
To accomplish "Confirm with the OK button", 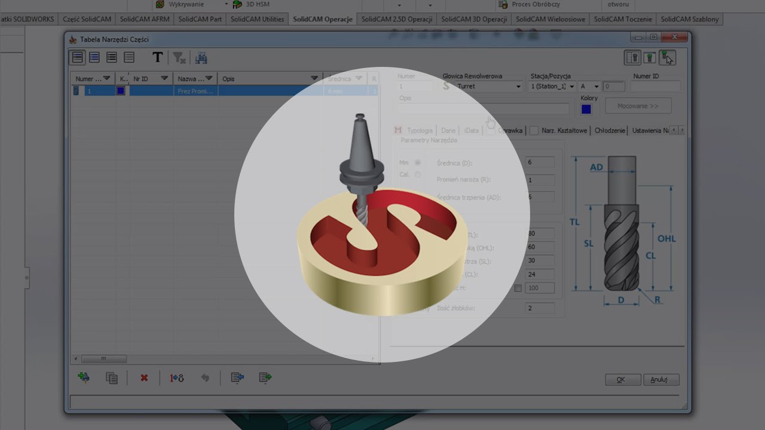I will coord(623,380).
